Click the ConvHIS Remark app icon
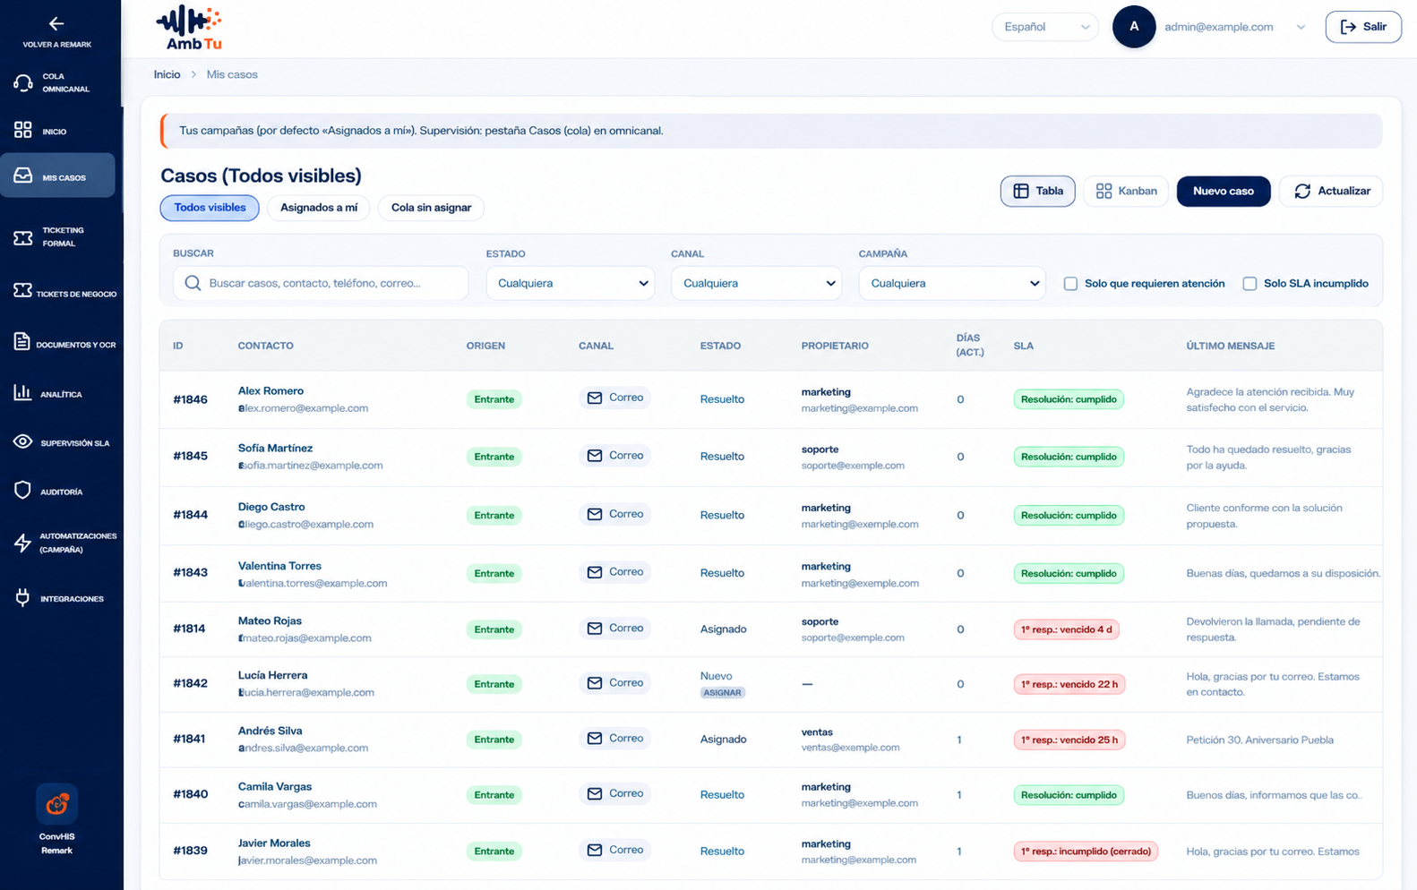This screenshot has height=890, width=1417. click(56, 804)
